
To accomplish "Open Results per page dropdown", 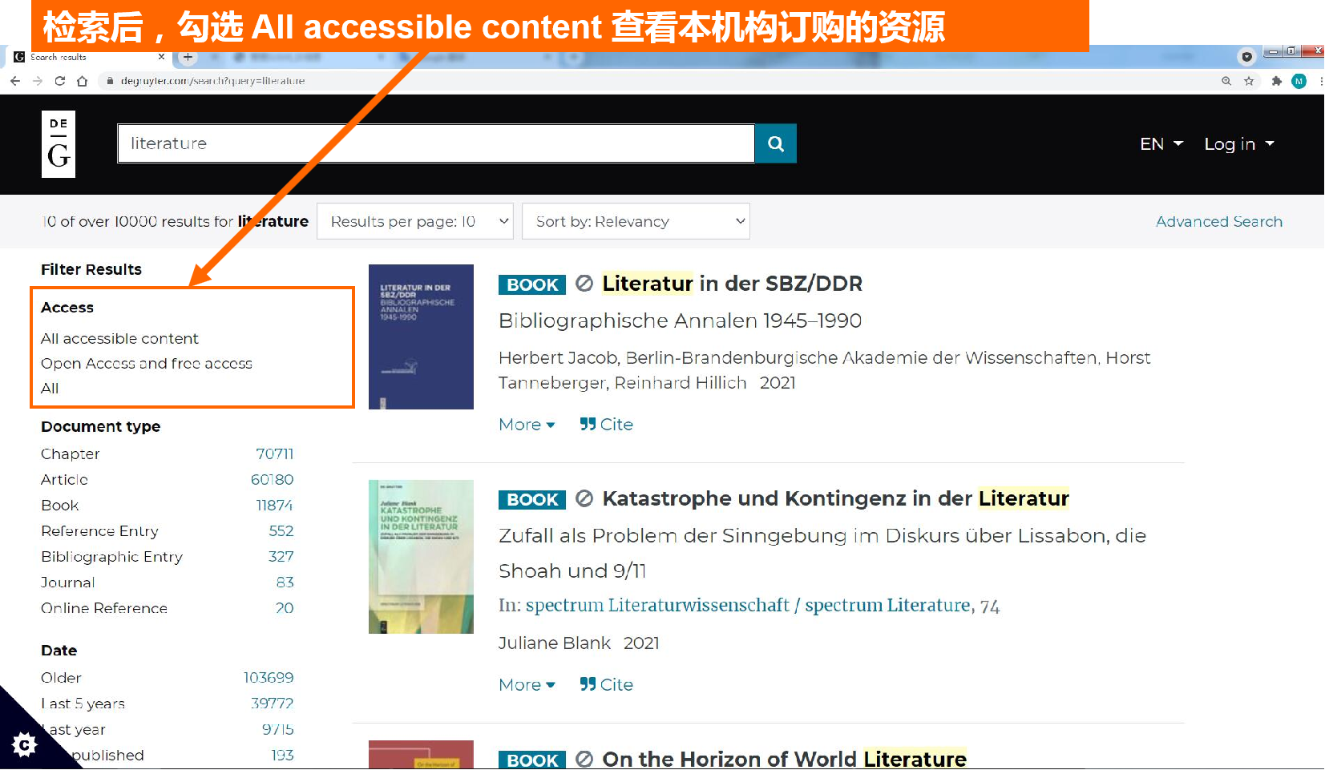I will (x=415, y=221).
